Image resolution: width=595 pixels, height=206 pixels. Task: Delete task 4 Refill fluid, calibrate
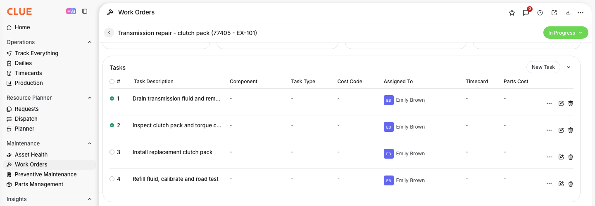571,184
